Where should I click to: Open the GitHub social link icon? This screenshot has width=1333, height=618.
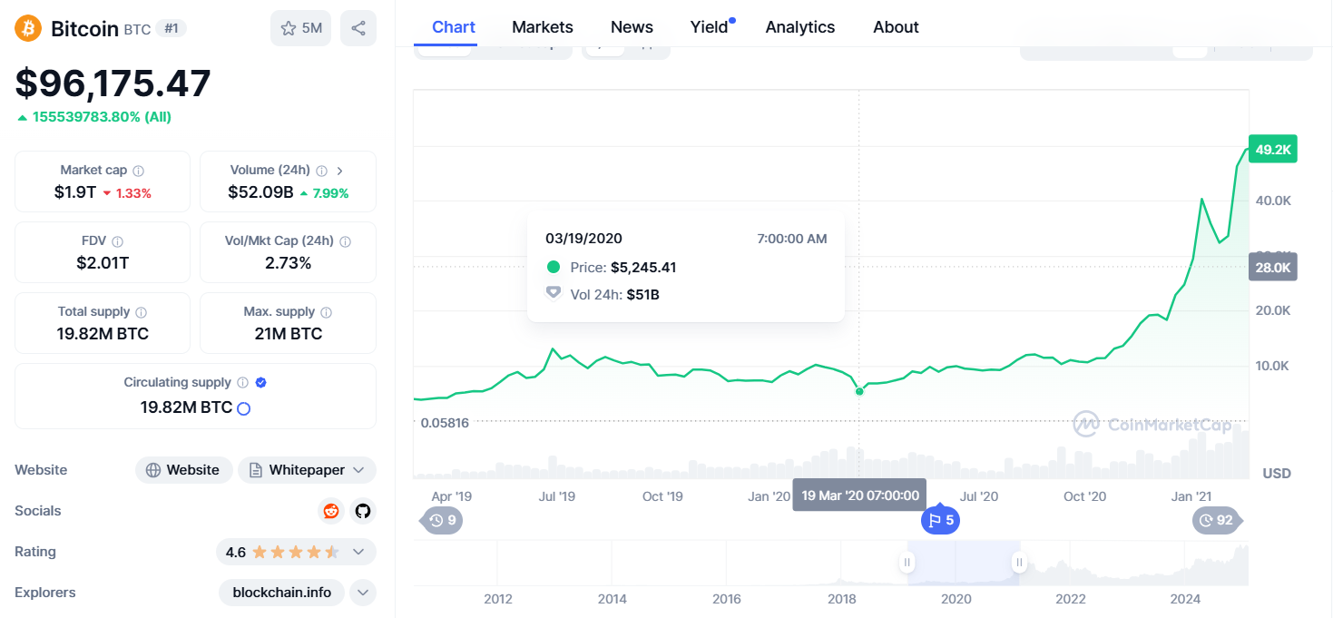point(363,511)
